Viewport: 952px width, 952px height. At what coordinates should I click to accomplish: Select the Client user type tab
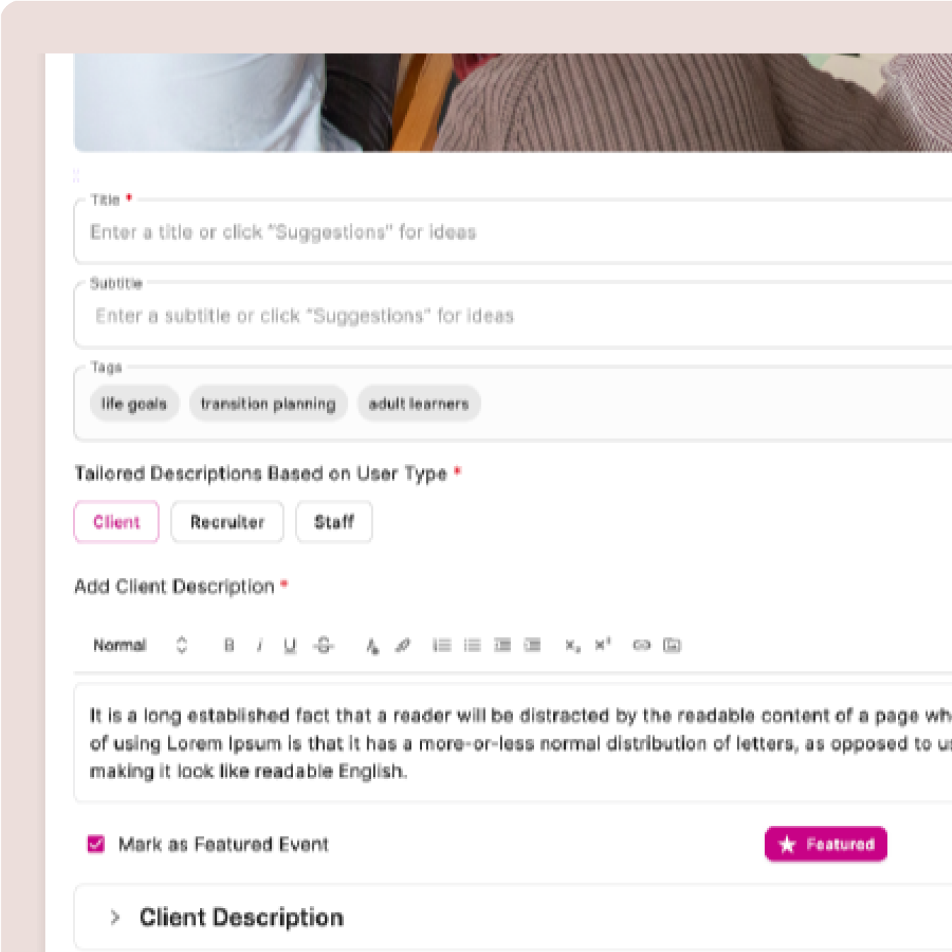tap(115, 521)
